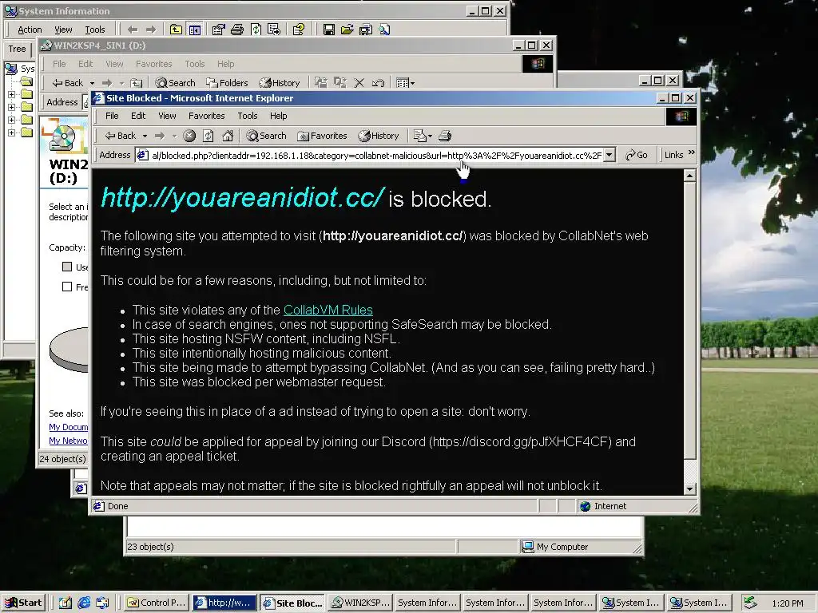Switch to Control Panel taskbar button

pos(156,603)
